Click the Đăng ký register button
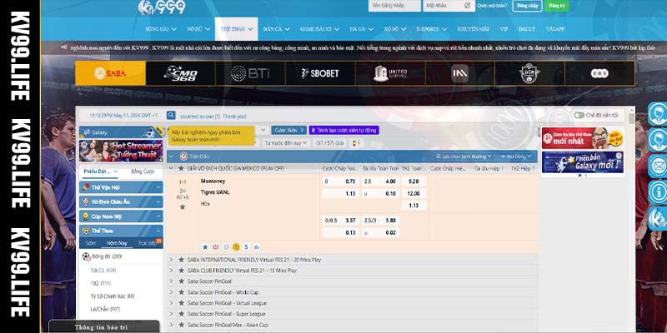Image resolution: width=667 pixels, height=333 pixels. coord(564,6)
